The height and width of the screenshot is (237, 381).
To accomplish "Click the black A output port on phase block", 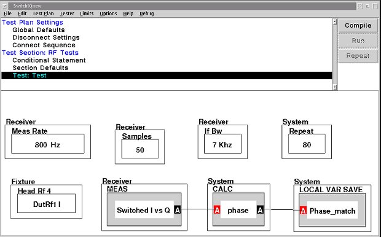I will tap(260, 210).
